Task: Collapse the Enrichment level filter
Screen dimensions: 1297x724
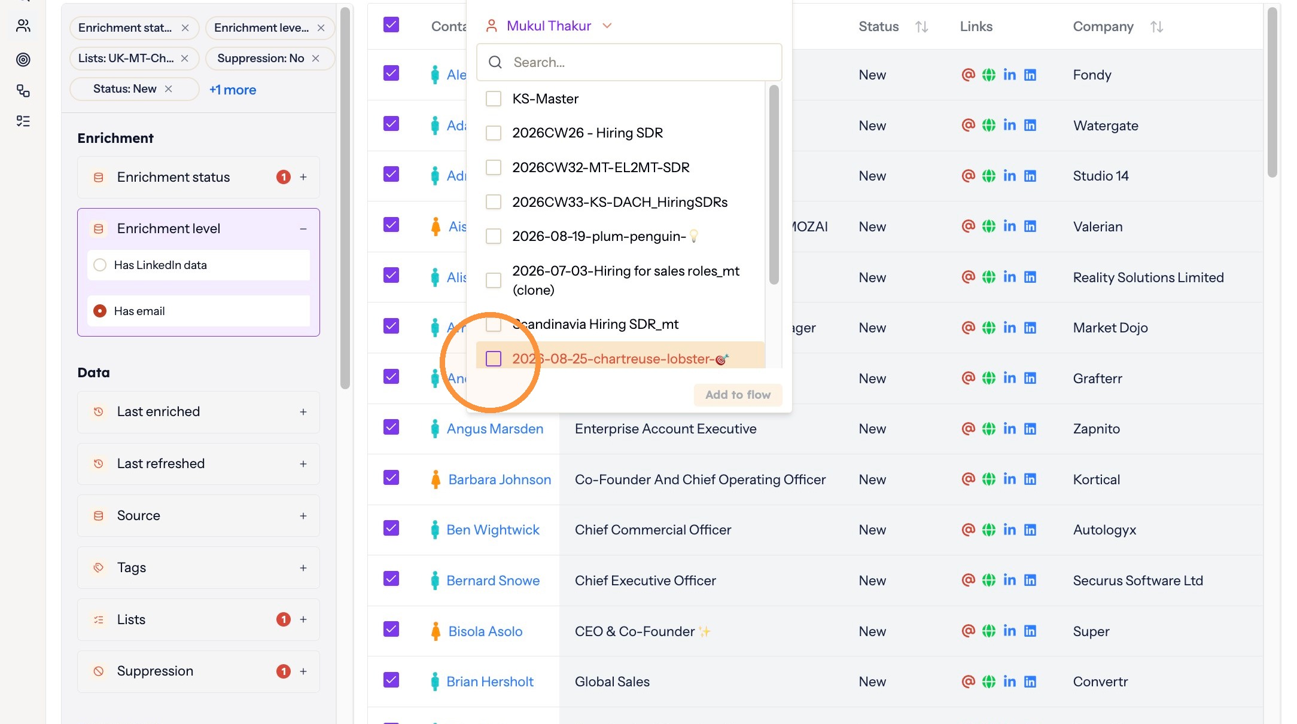Action: (303, 228)
